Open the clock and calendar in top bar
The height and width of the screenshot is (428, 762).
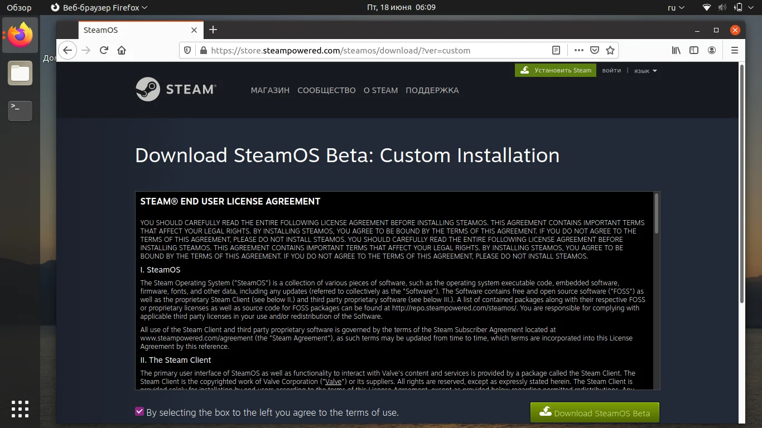tap(401, 8)
